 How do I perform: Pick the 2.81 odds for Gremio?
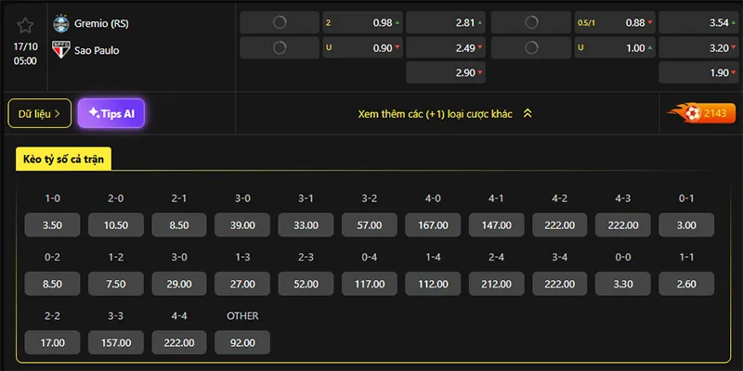(446, 22)
